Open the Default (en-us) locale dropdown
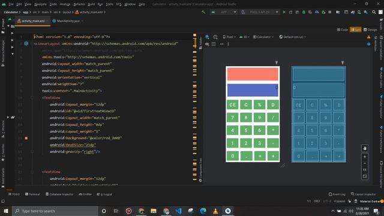 293,37
